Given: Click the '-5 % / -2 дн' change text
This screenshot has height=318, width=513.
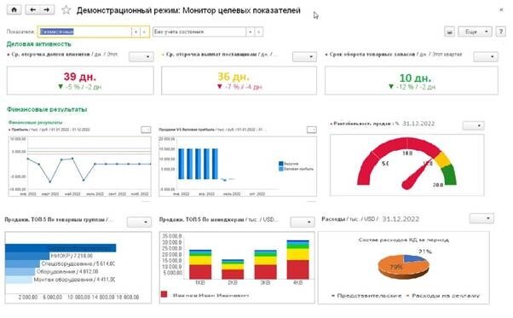Looking at the screenshot, I should 84,87.
